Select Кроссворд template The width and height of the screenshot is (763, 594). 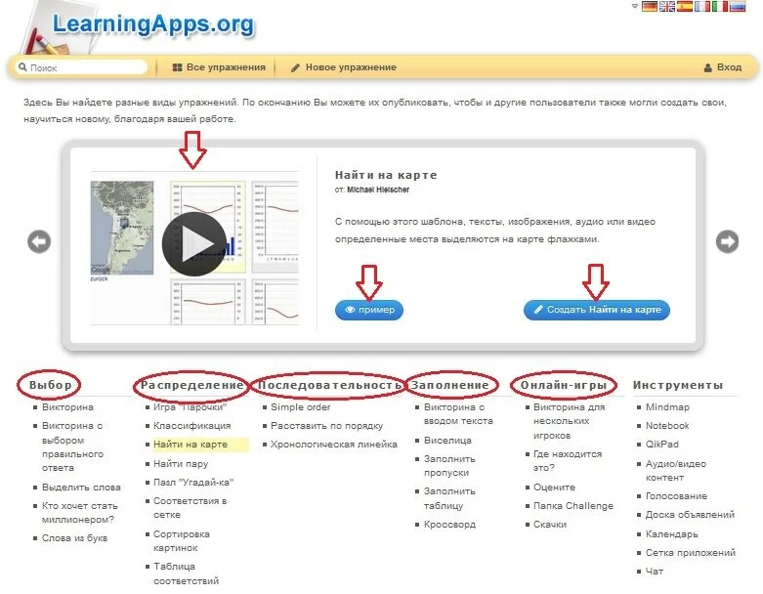point(449,525)
